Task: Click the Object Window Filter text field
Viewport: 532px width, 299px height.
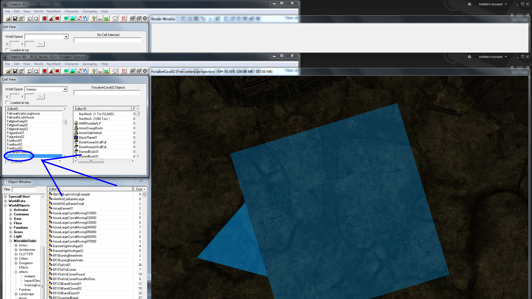Action: (24, 189)
